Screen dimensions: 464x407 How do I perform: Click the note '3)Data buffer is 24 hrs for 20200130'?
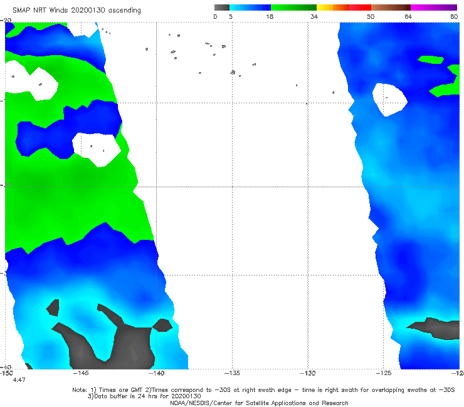tap(144, 396)
